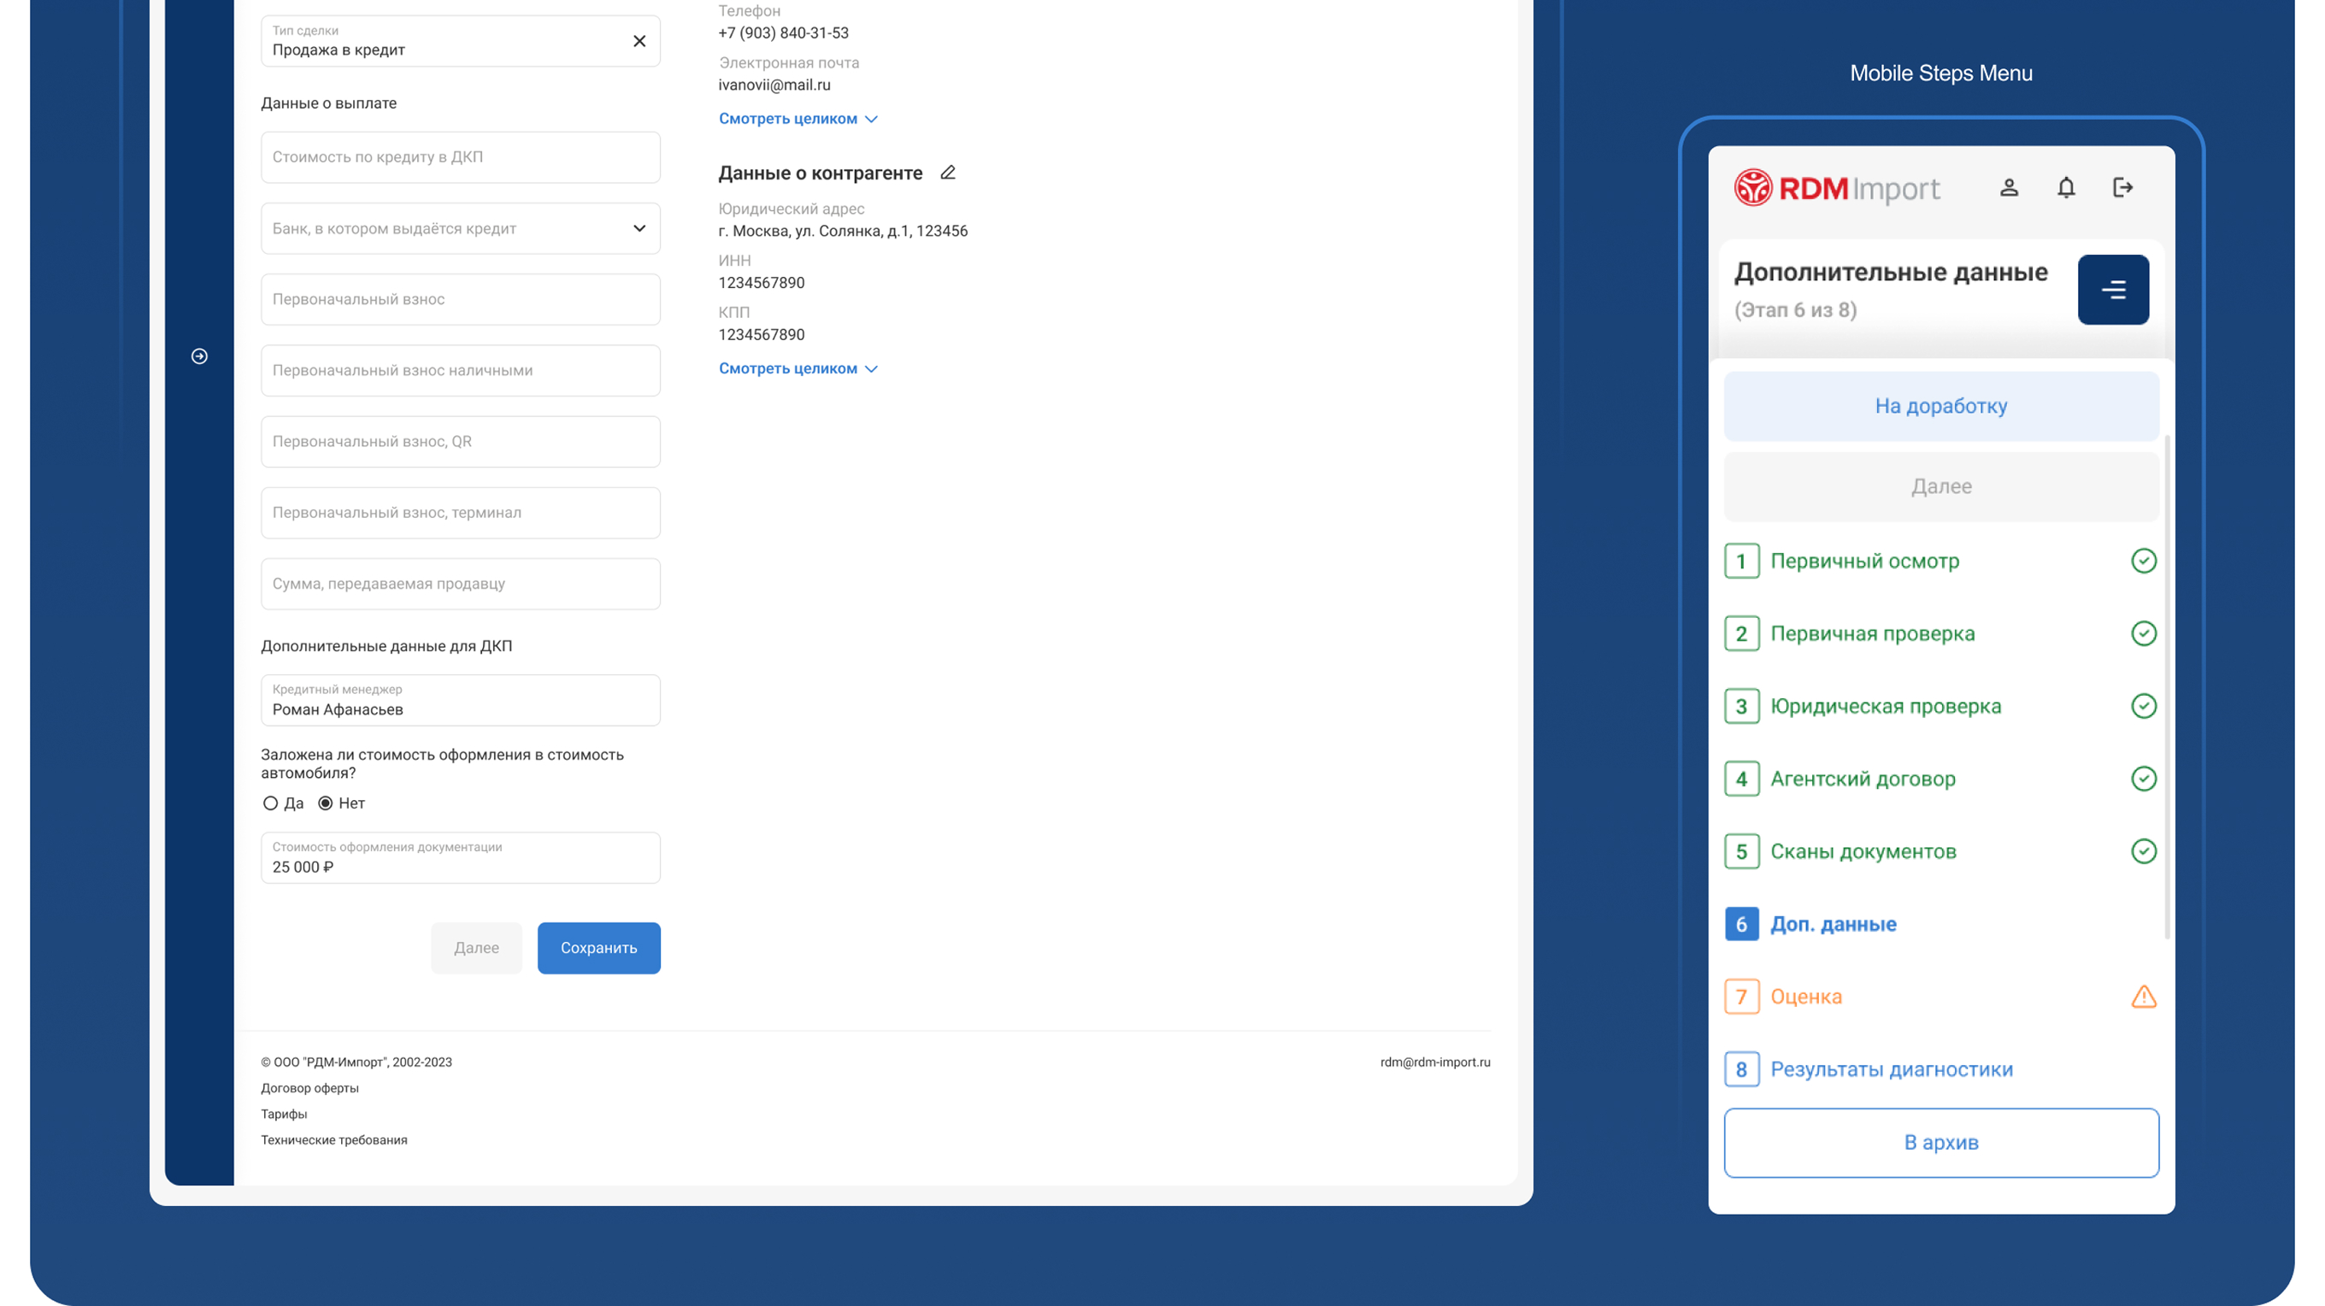2325x1306 pixels.
Task: Open bank selection dropdown
Action: tap(461, 228)
